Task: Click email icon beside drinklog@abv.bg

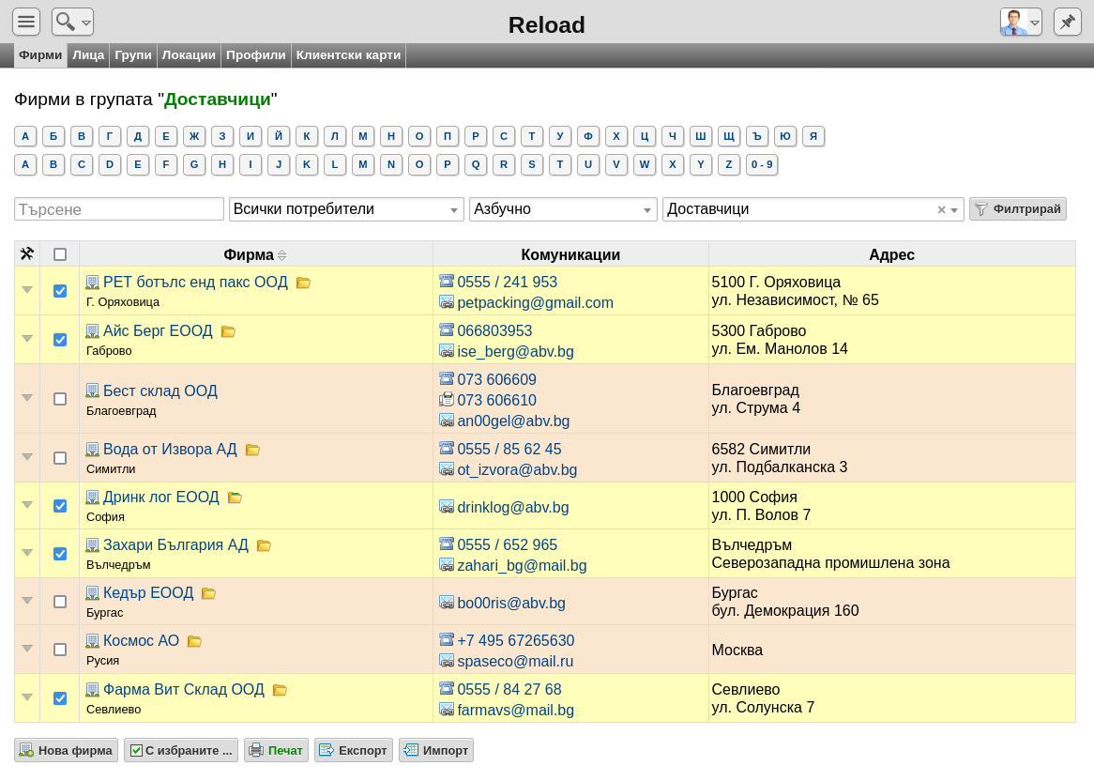Action: click(x=447, y=507)
